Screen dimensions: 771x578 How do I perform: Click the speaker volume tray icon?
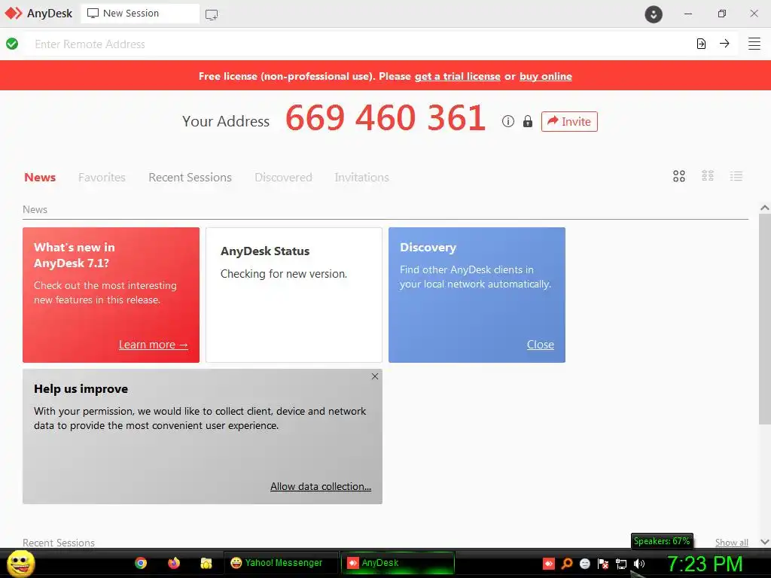pyautogui.click(x=639, y=564)
